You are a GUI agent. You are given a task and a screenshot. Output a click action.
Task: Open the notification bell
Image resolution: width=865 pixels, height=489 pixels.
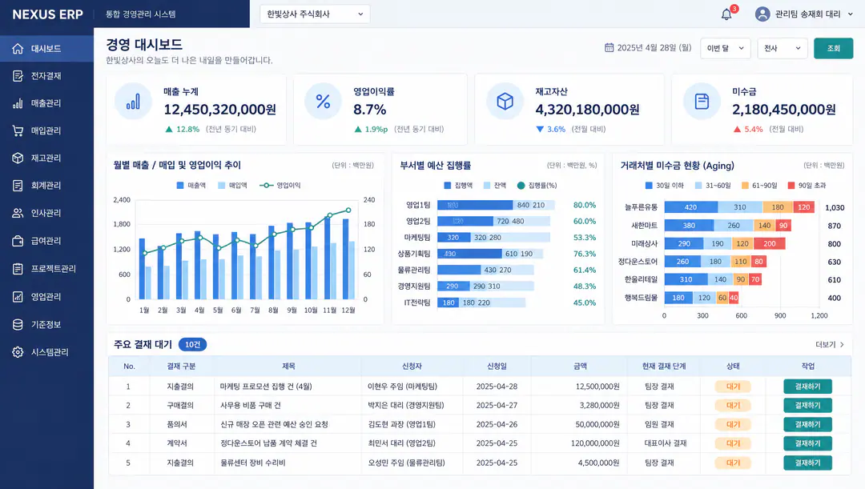pyautogui.click(x=726, y=14)
